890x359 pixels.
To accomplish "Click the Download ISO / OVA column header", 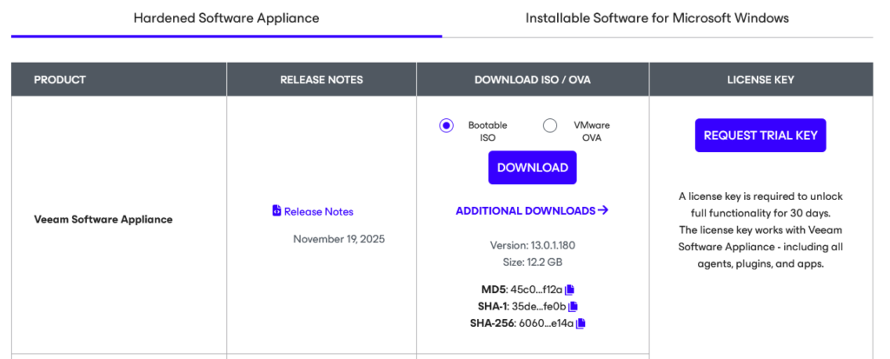I will click(533, 80).
